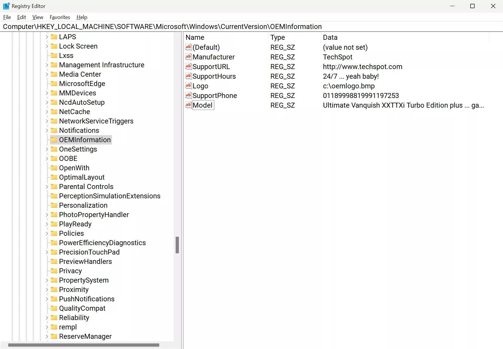Click the Data column header
The width and height of the screenshot is (503, 349).
click(x=405, y=37)
